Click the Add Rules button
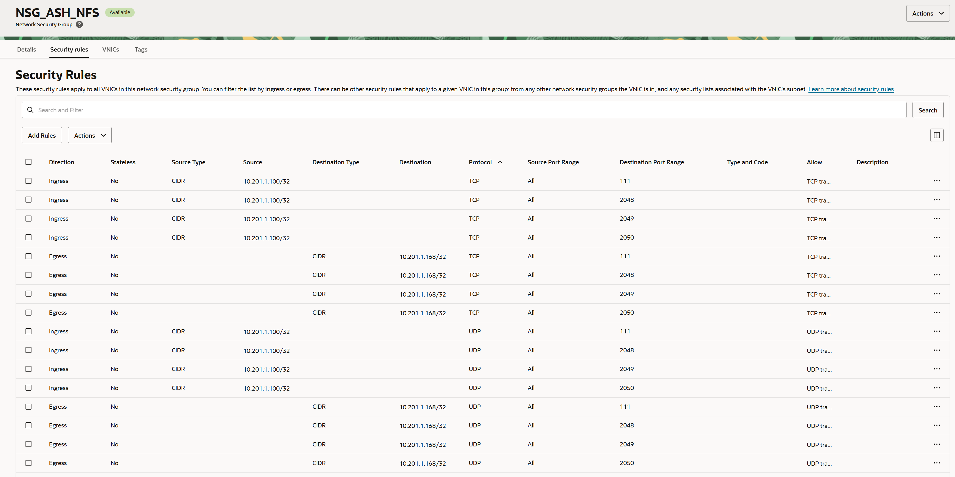This screenshot has width=955, height=477. click(x=42, y=135)
